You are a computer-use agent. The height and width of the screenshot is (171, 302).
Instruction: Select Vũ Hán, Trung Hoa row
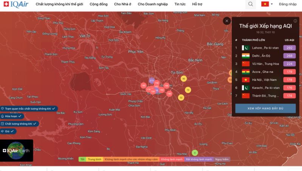coord(265,64)
